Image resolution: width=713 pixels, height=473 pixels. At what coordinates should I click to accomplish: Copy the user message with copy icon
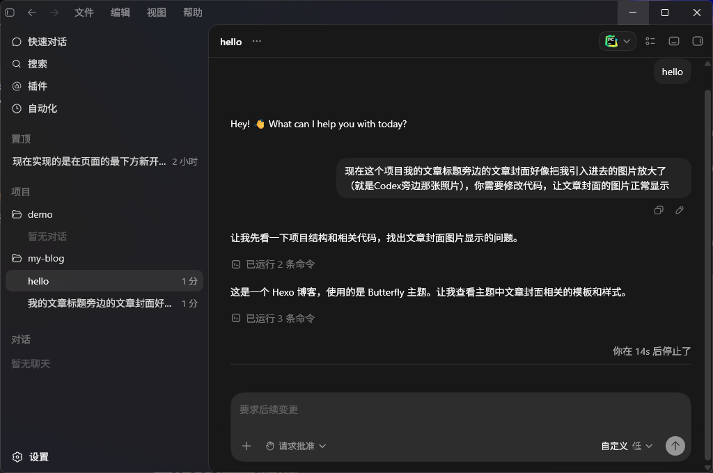click(x=659, y=210)
